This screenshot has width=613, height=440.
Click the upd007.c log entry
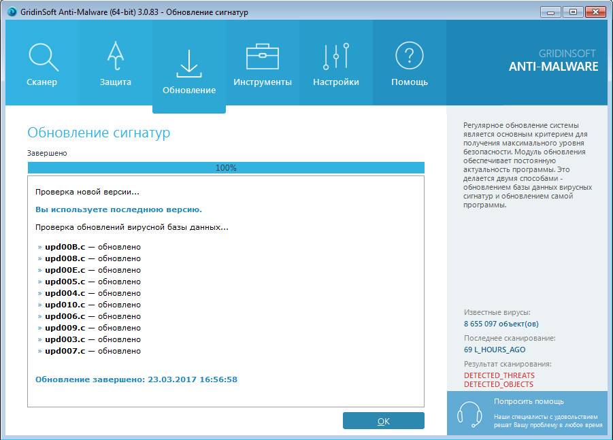pyautogui.click(x=89, y=351)
